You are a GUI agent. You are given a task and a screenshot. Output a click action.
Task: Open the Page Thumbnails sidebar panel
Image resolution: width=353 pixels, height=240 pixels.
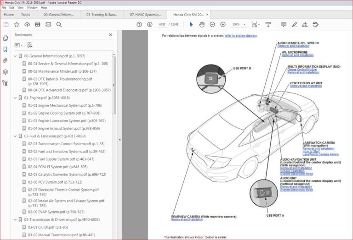[x=6, y=38]
